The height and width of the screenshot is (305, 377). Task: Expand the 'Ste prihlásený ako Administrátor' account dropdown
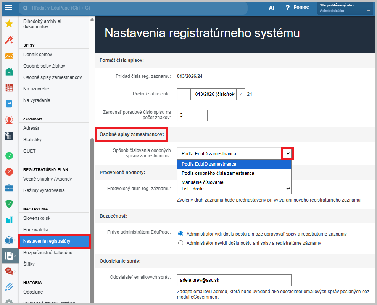coord(345,8)
